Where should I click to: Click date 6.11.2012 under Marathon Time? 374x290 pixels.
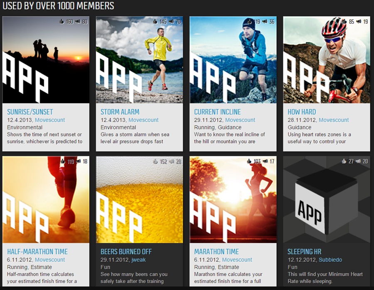pos(207,260)
